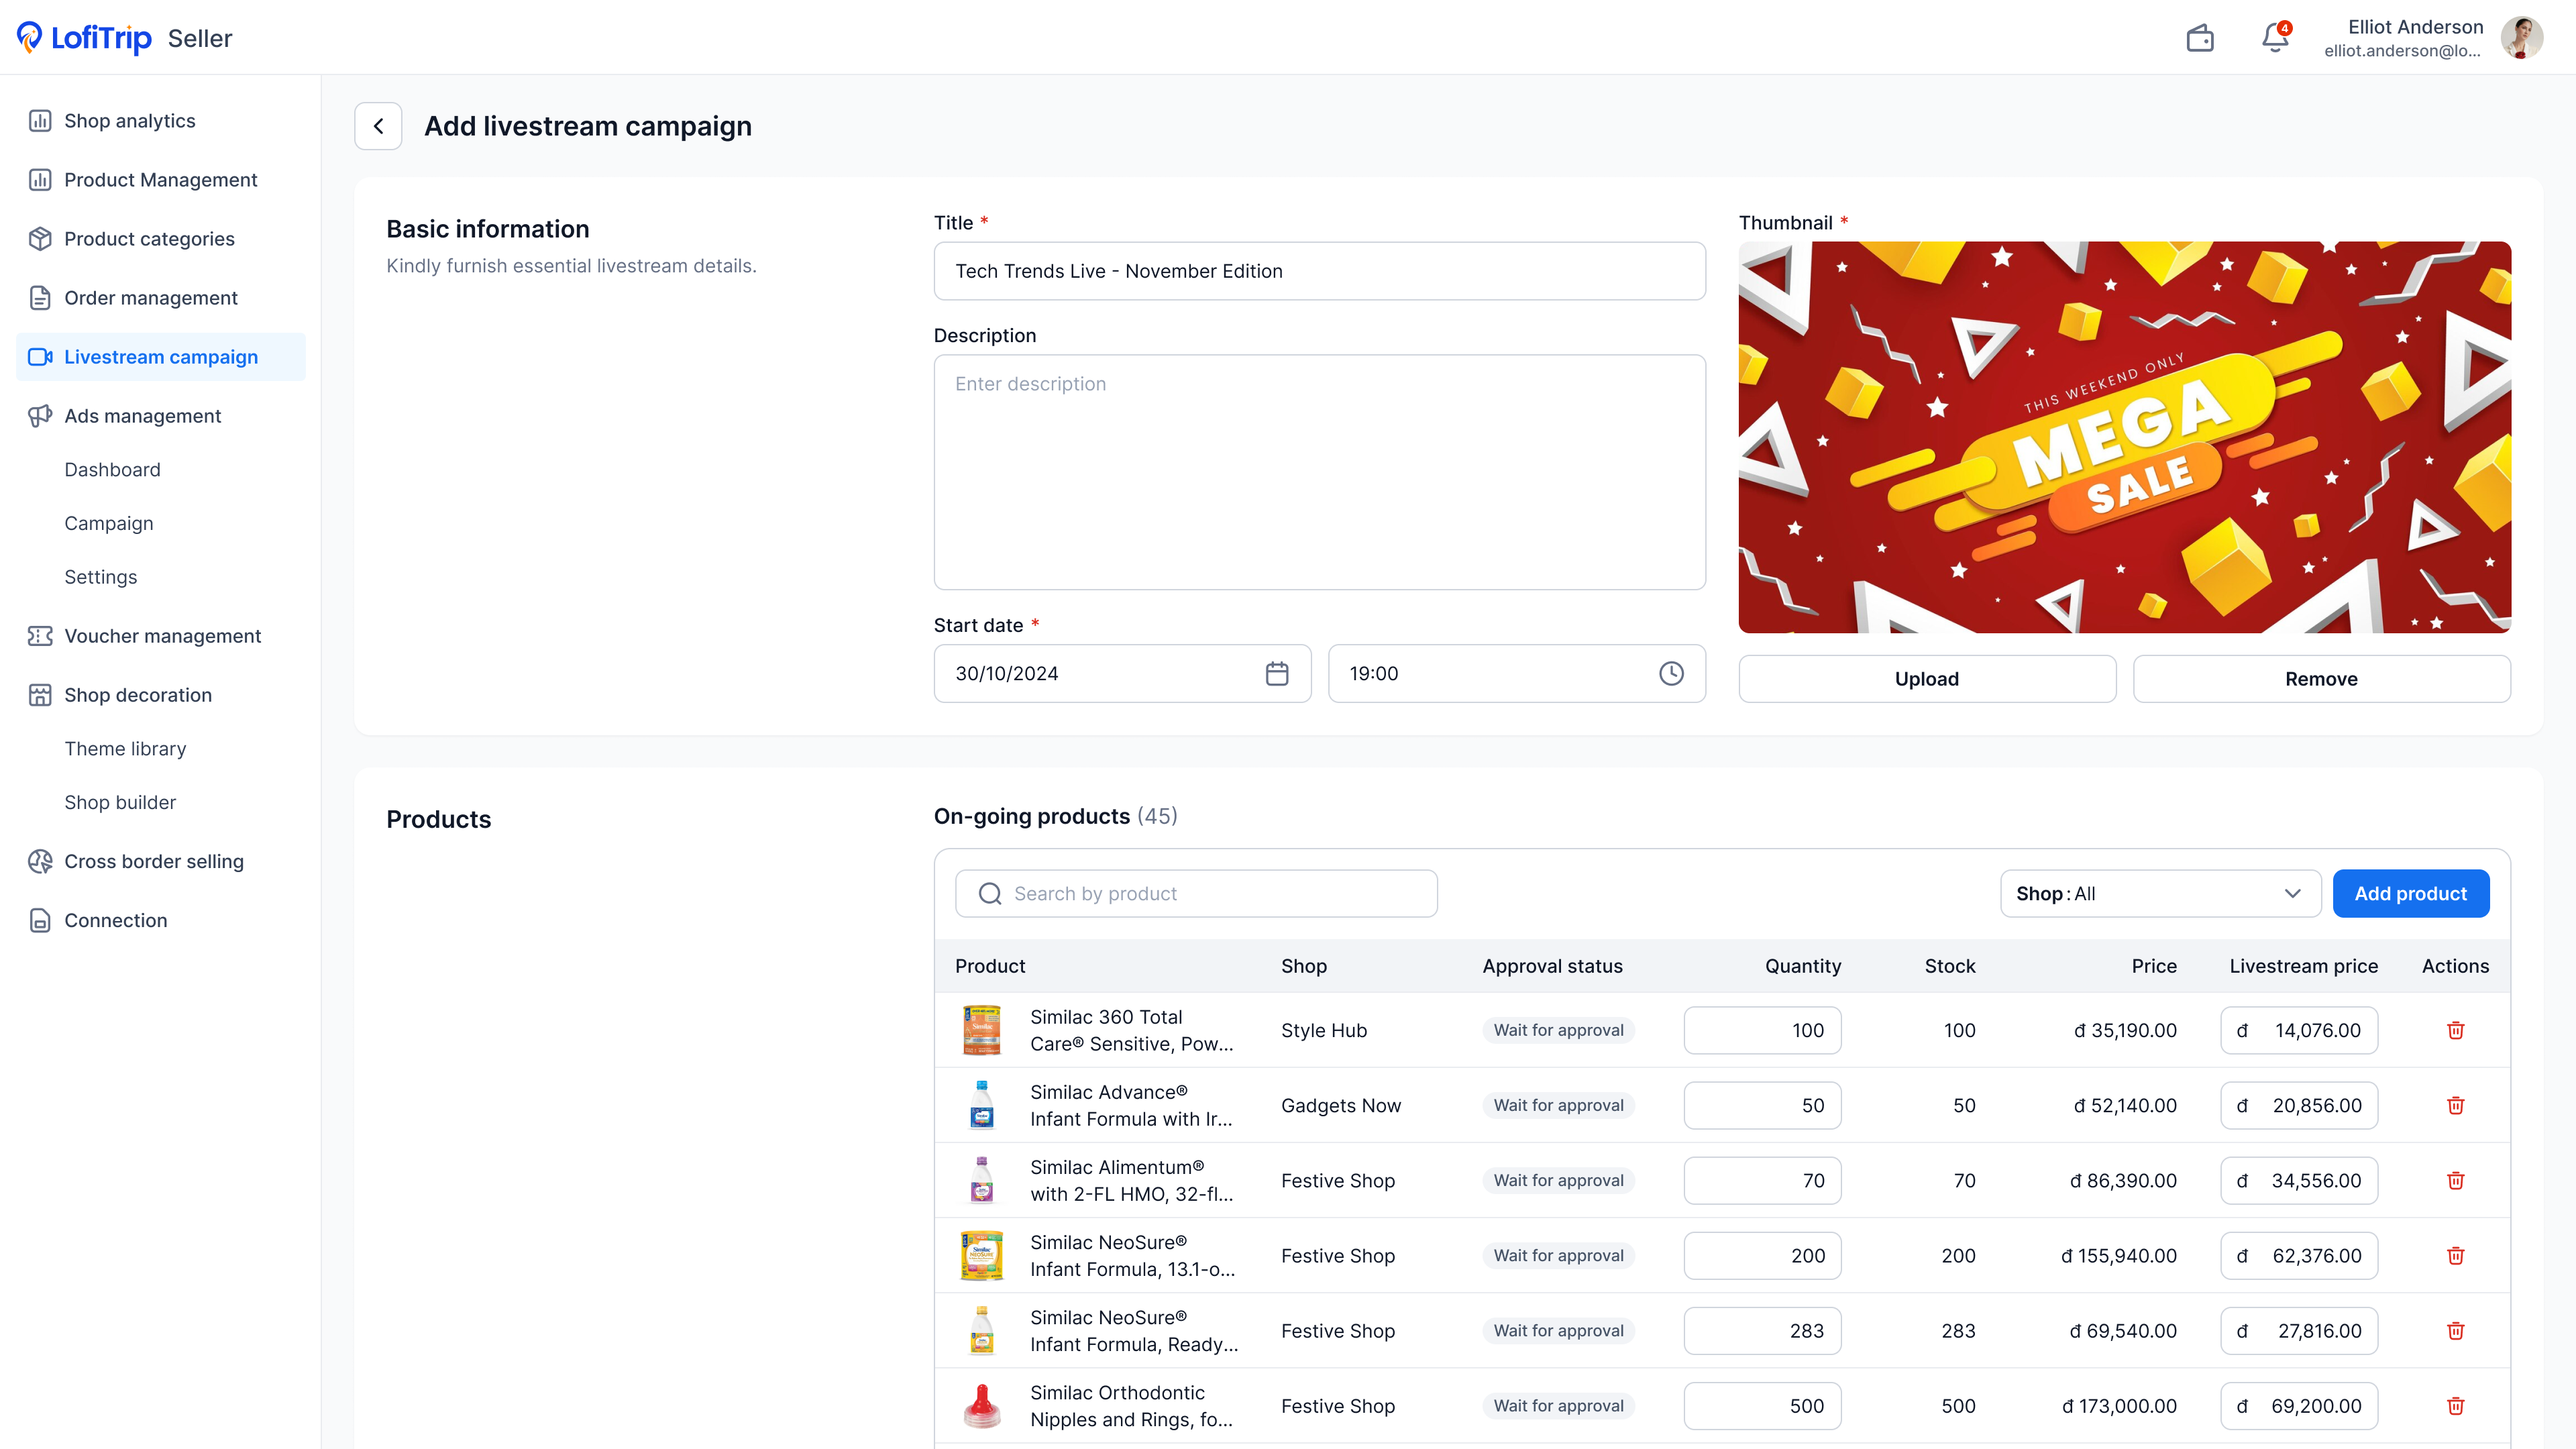This screenshot has height=1449, width=2576.
Task: Open Ads Settings submenu
Action: click(101, 577)
